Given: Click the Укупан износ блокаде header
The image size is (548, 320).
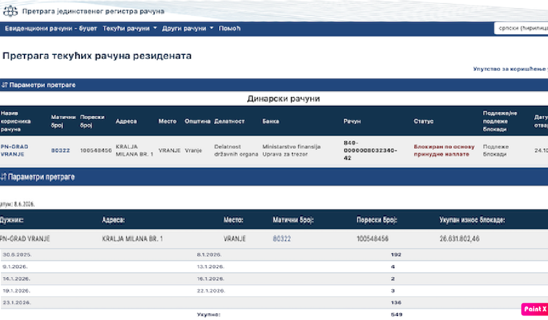Looking at the screenshot, I should click(472, 220).
